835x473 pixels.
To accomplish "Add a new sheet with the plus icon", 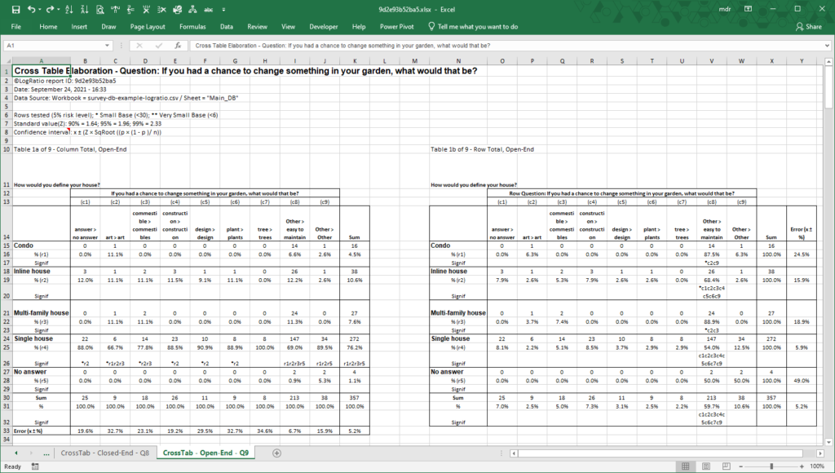I will tap(276, 453).
